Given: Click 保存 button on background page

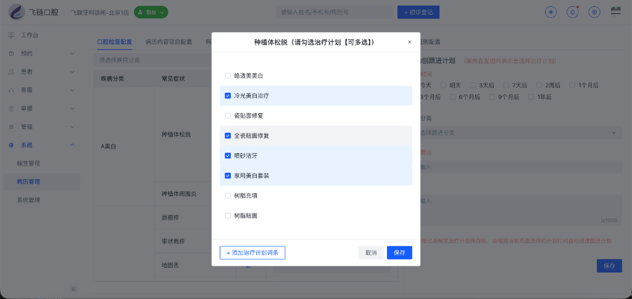Looking at the screenshot, I should 609,266.
